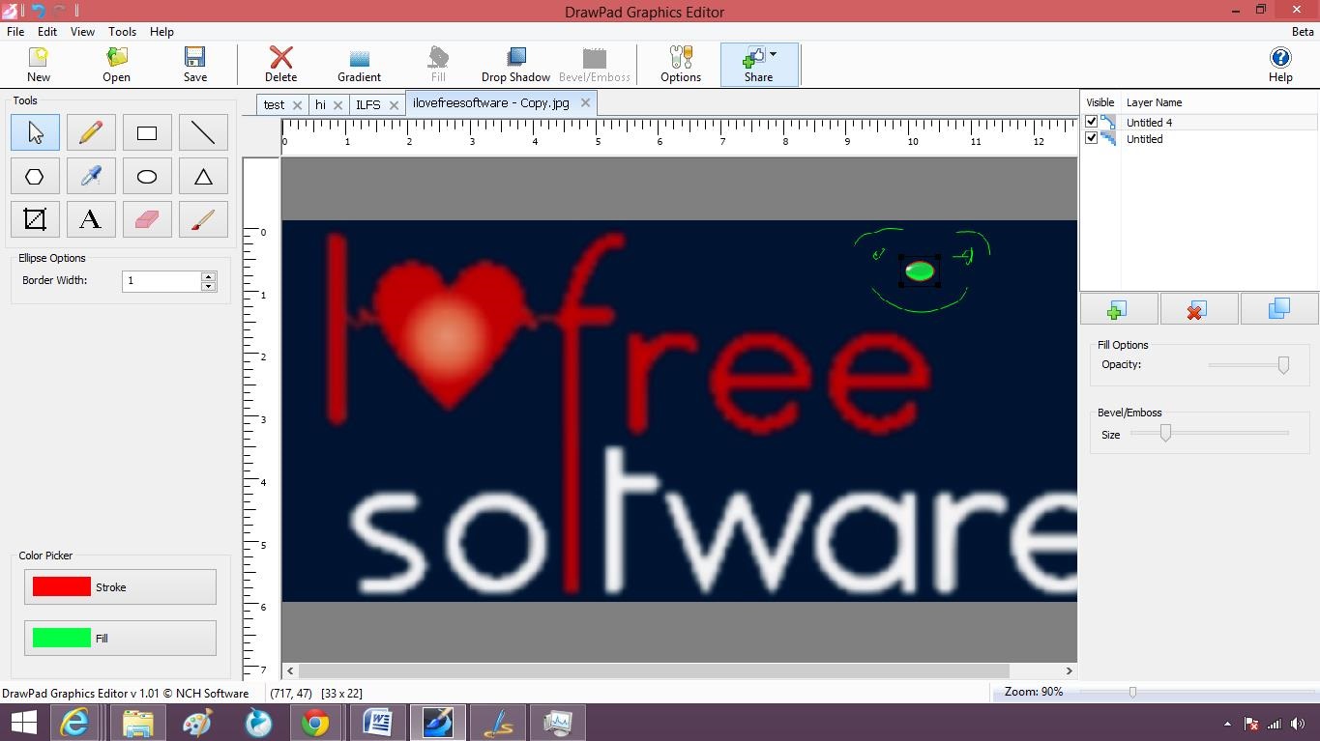Select the Crop tool
Viewport: 1320px width, 741px height.
click(35, 219)
